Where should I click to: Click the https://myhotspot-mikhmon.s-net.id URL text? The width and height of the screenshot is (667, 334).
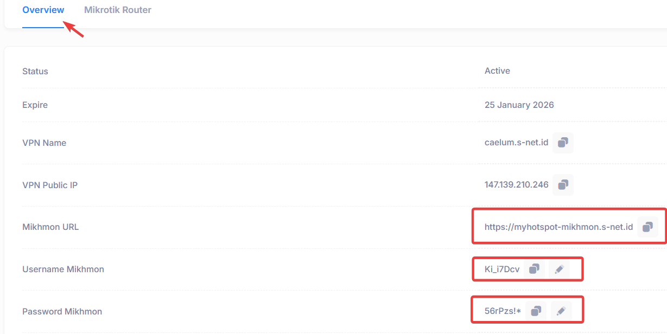tap(558, 227)
